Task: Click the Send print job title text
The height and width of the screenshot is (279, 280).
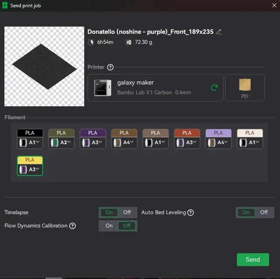Action: point(25,6)
